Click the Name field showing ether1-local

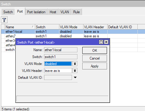pyautogui.click(x=61, y=50)
